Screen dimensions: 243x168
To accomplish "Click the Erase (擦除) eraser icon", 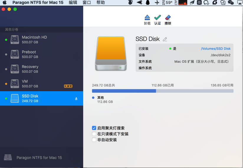I will coord(168,17).
